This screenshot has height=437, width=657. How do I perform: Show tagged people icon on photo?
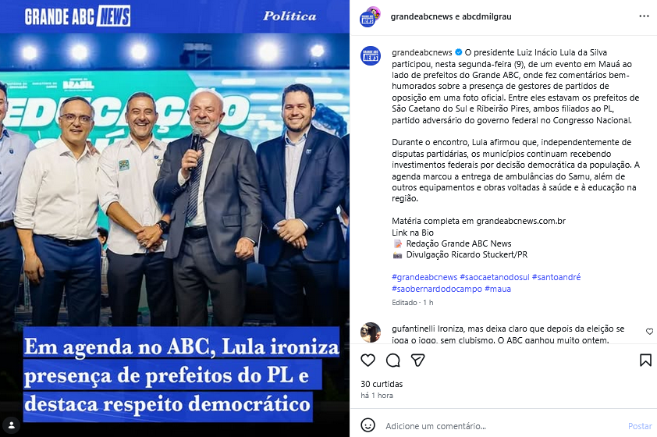[x=11, y=425]
